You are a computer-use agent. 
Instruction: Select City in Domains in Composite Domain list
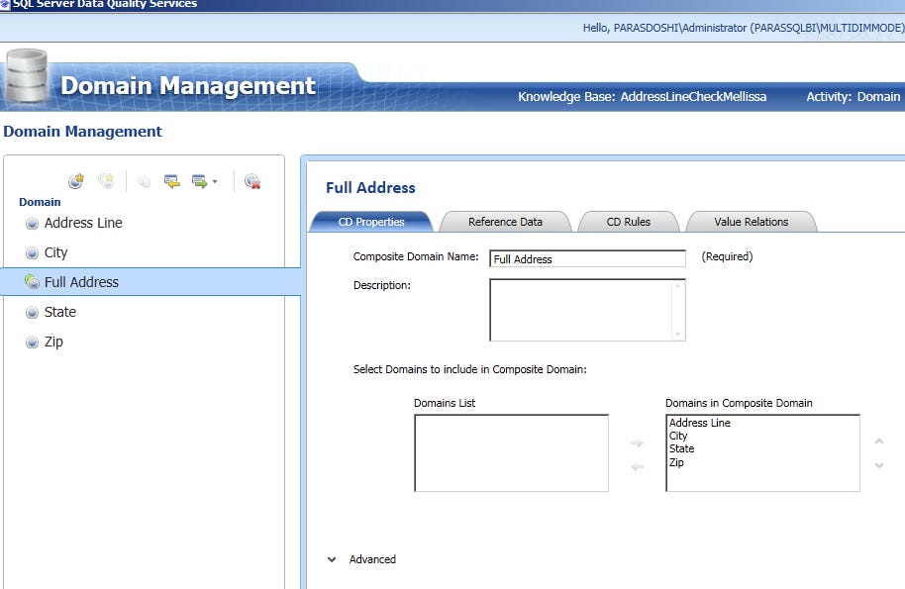click(678, 437)
